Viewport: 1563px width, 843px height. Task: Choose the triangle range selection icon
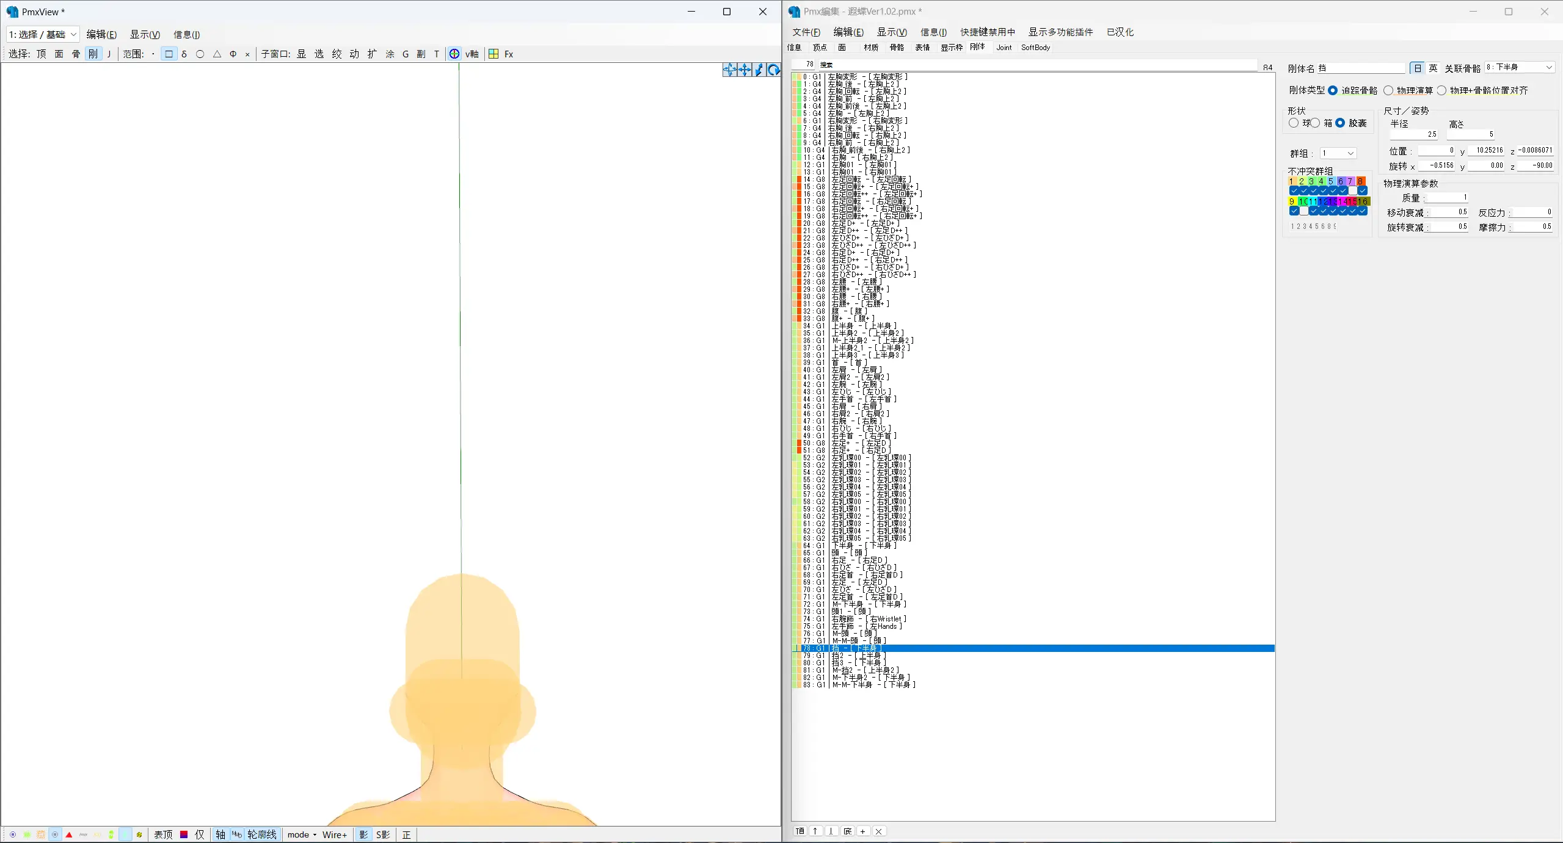click(x=217, y=54)
